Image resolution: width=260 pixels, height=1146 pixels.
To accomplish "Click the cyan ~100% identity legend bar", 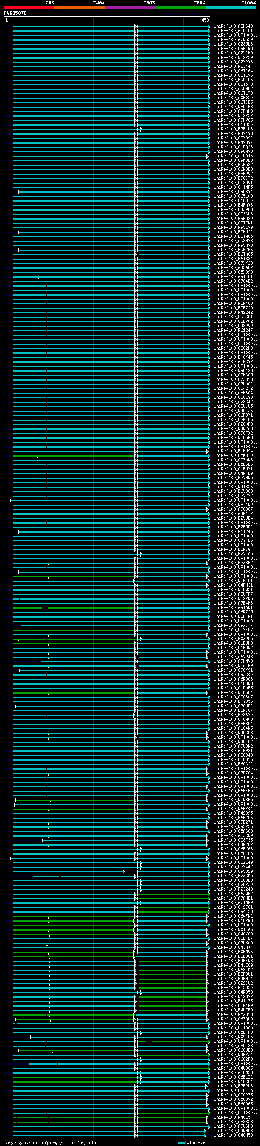I will click(x=231, y=7).
